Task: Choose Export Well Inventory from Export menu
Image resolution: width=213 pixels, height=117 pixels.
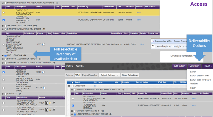Action: click(200, 80)
